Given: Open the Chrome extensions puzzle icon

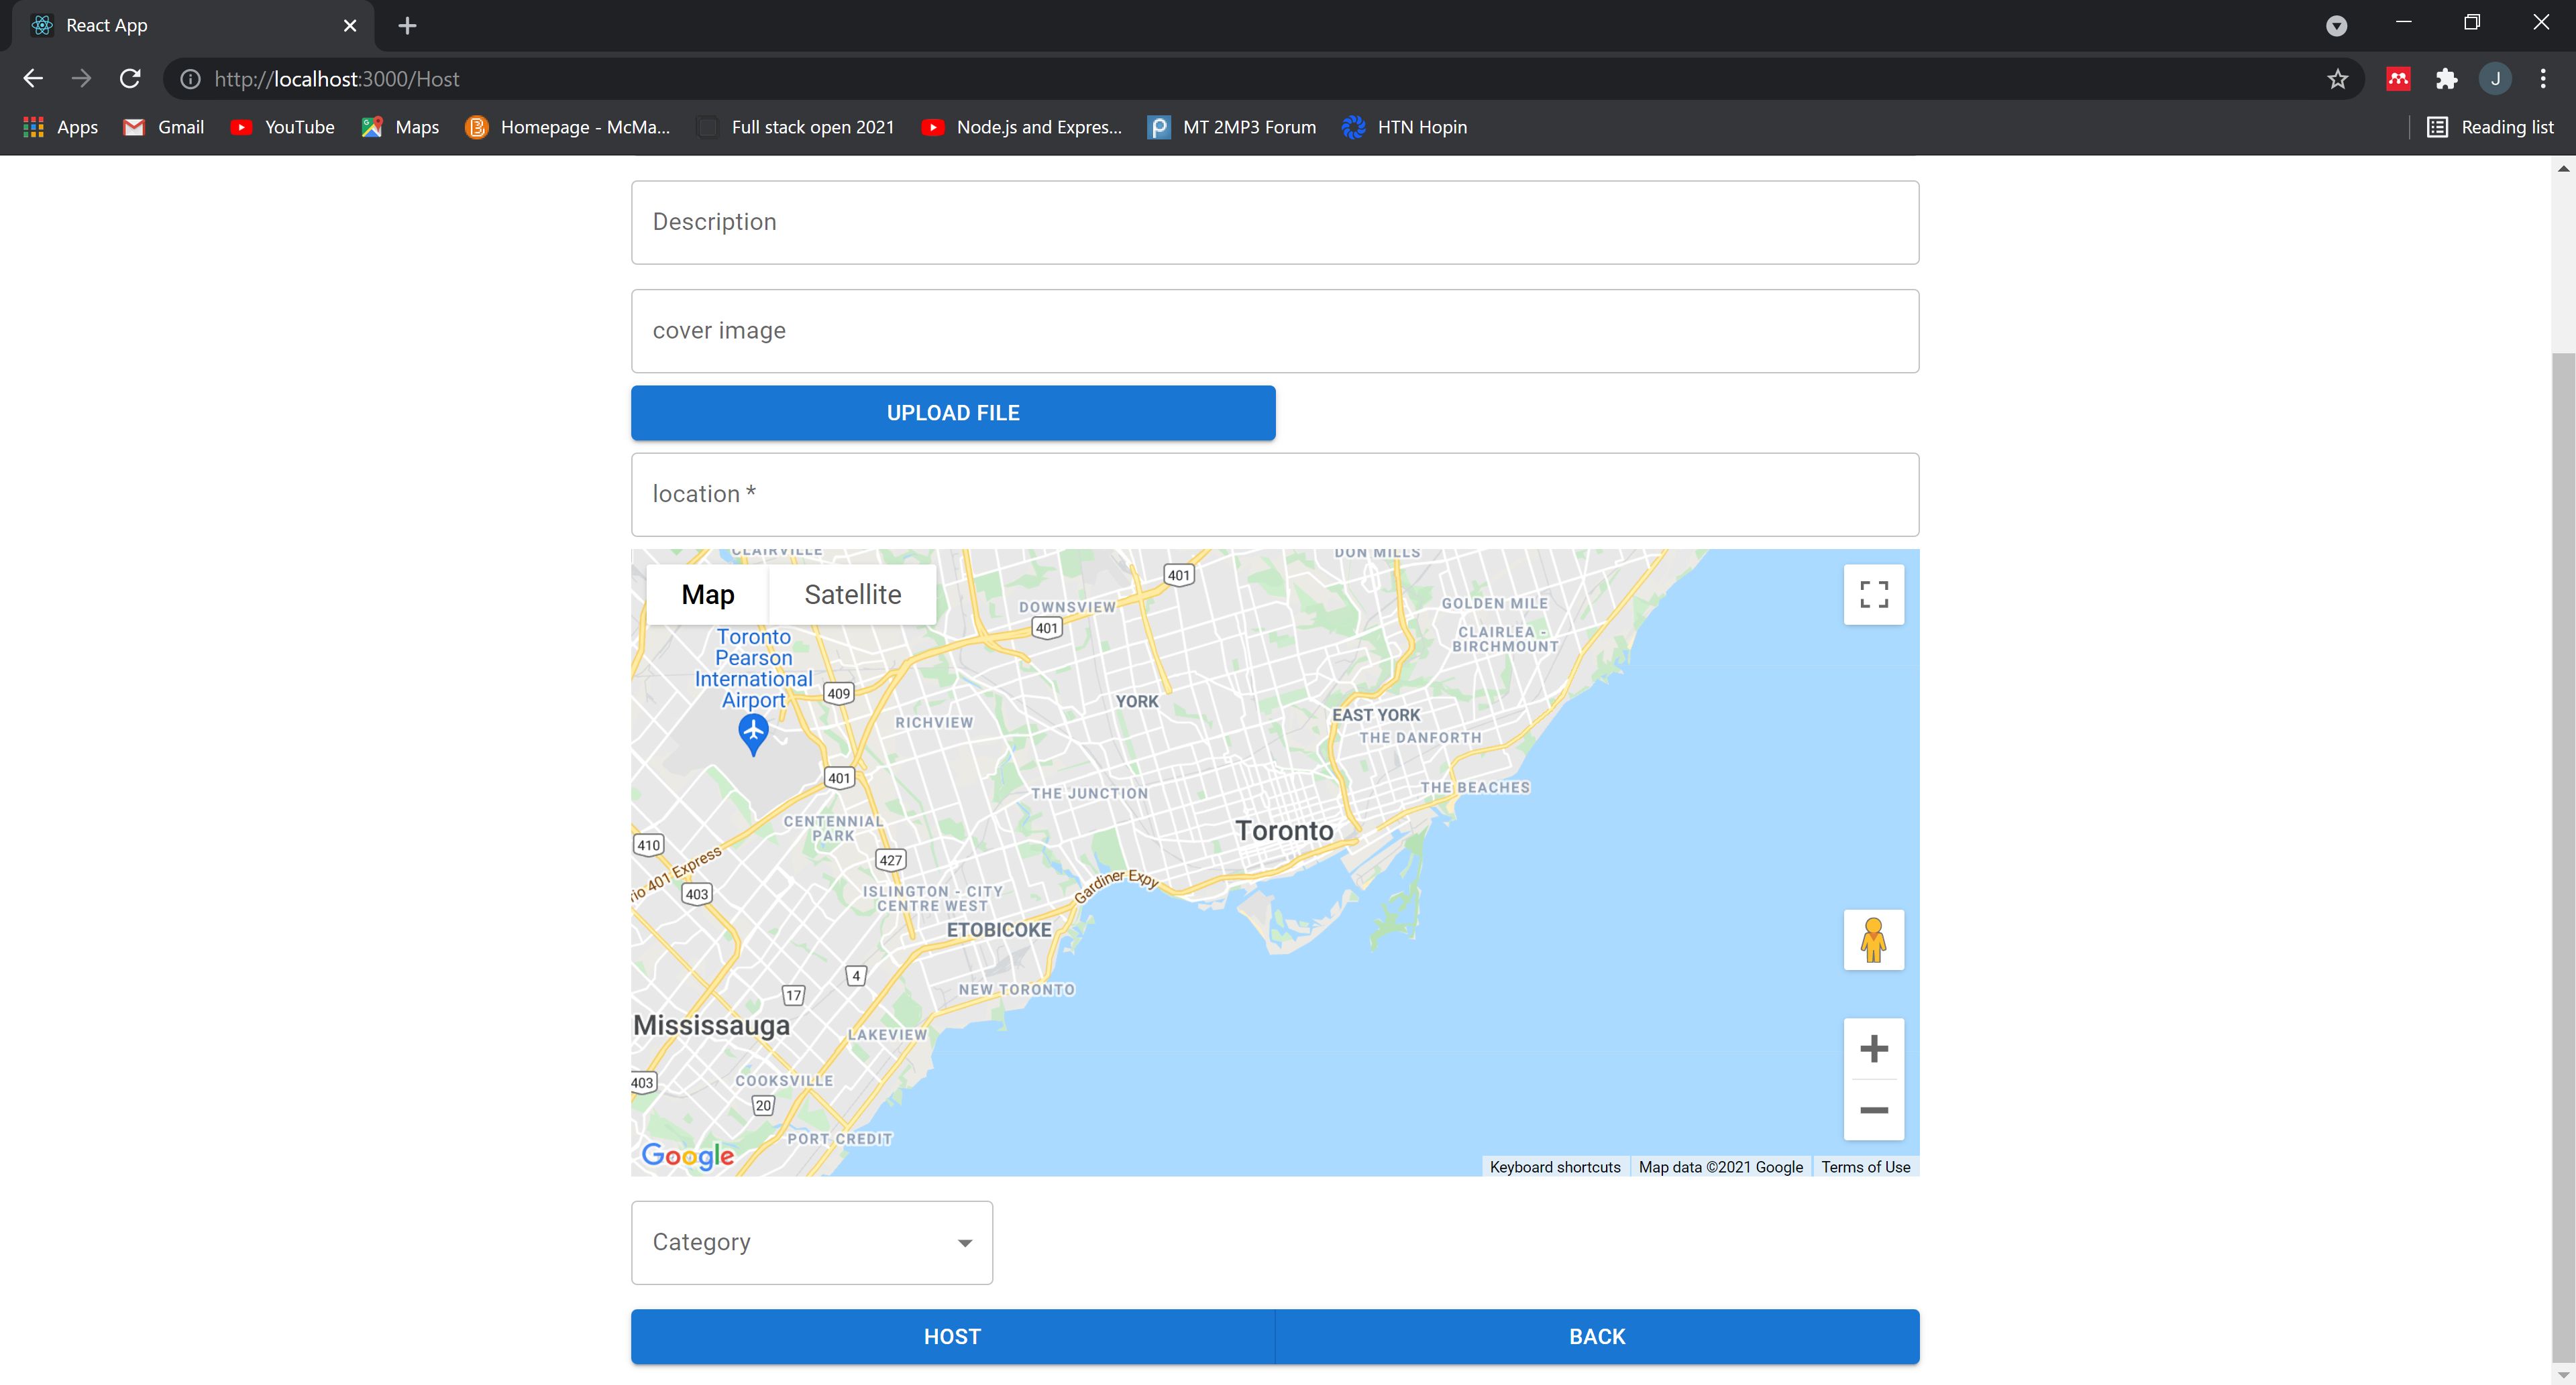Looking at the screenshot, I should click(x=2446, y=79).
